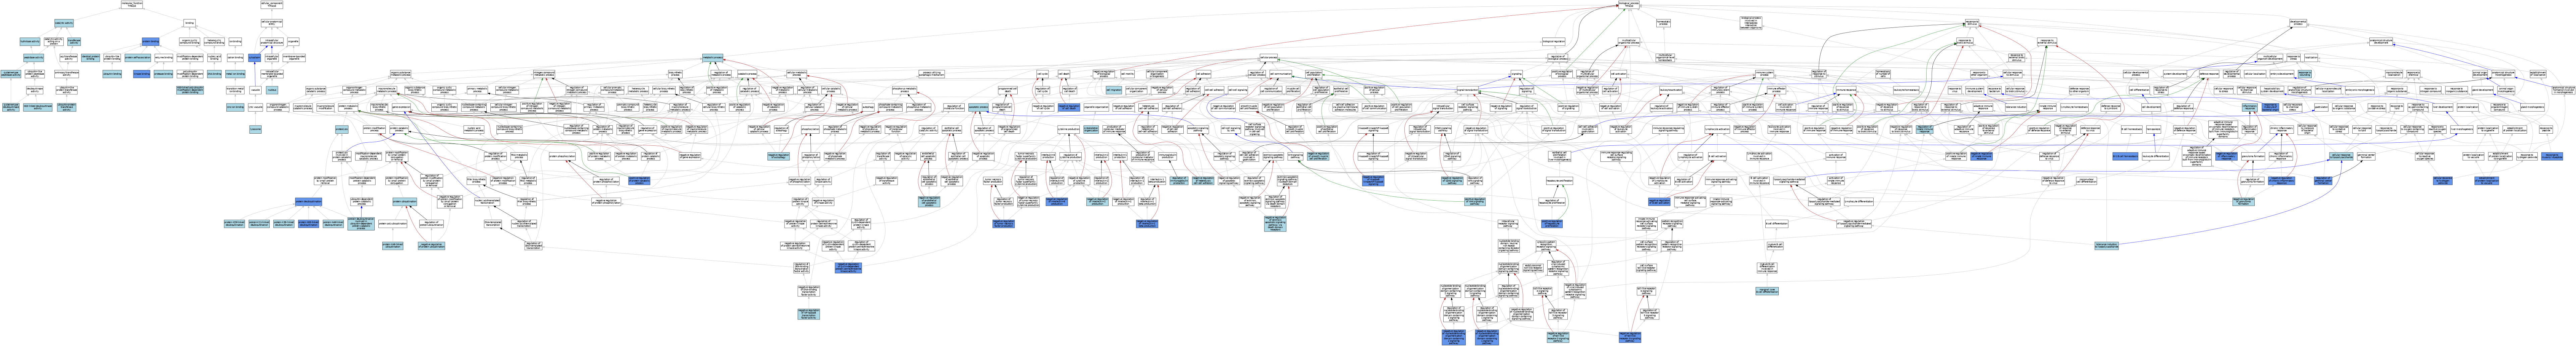2576x346 pixels.
Task: Select the K63-linked polyubiquitin modification-dependent protein binding node
Action: pos(190,90)
